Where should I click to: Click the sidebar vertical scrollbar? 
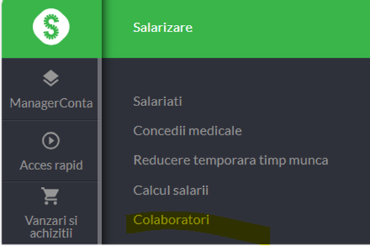pyautogui.click(x=100, y=151)
